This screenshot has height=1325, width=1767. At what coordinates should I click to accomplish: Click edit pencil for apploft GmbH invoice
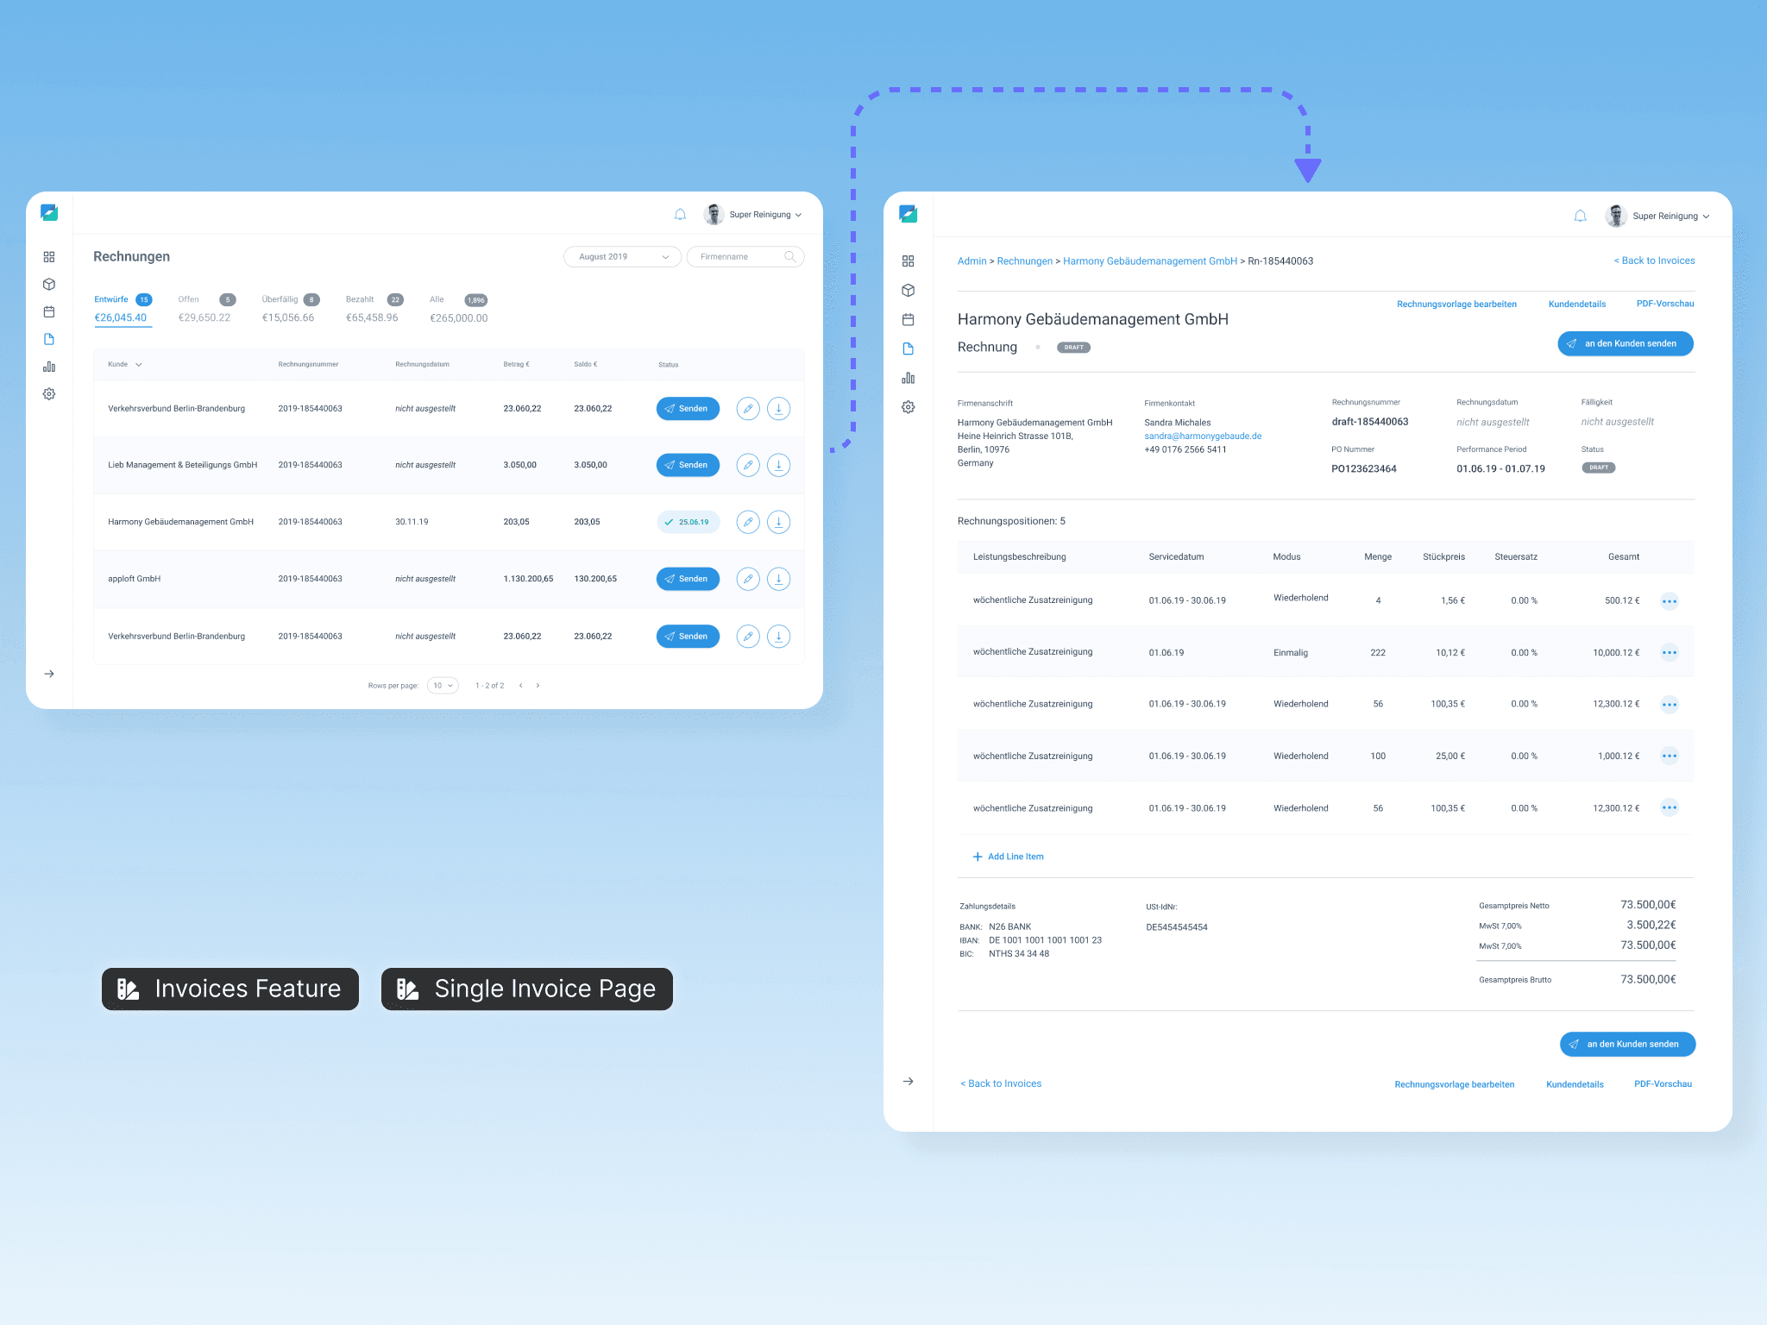tap(748, 579)
